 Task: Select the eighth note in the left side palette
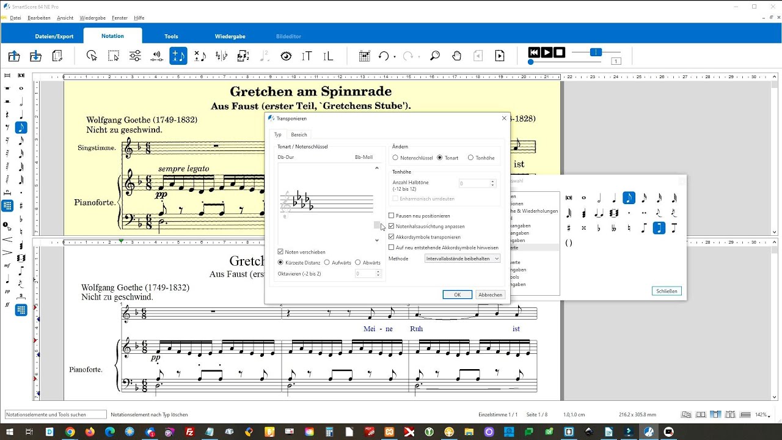coord(21,128)
